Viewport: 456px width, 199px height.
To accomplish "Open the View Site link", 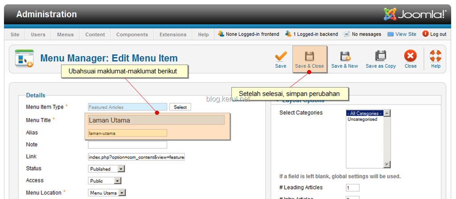I will tap(402, 34).
